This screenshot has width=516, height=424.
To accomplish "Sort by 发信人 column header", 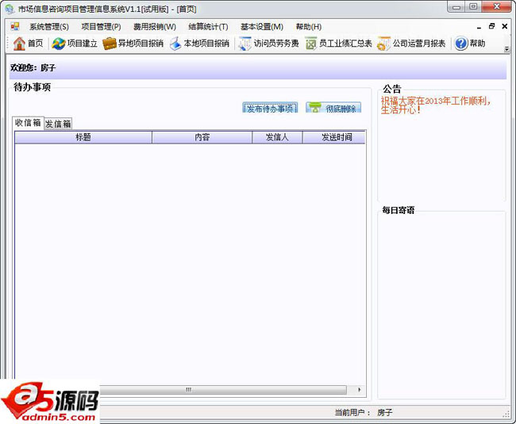I will coord(277,137).
